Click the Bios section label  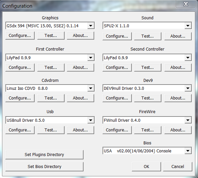coord(147,143)
